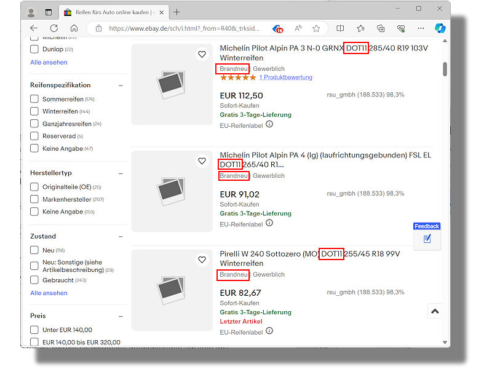
Task: Check Keine Angabe under Reifenspezifikation
Action: coord(34,148)
